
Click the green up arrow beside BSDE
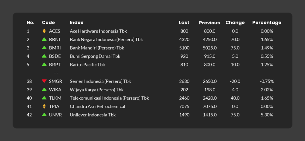pos(44,56)
